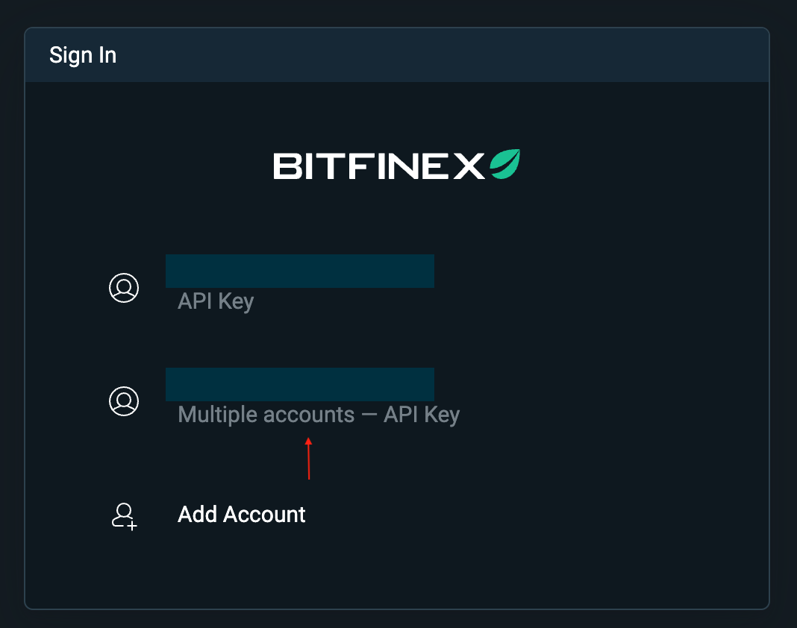Click the "API Key" label under first account
This screenshot has height=628, width=797.
pos(216,302)
